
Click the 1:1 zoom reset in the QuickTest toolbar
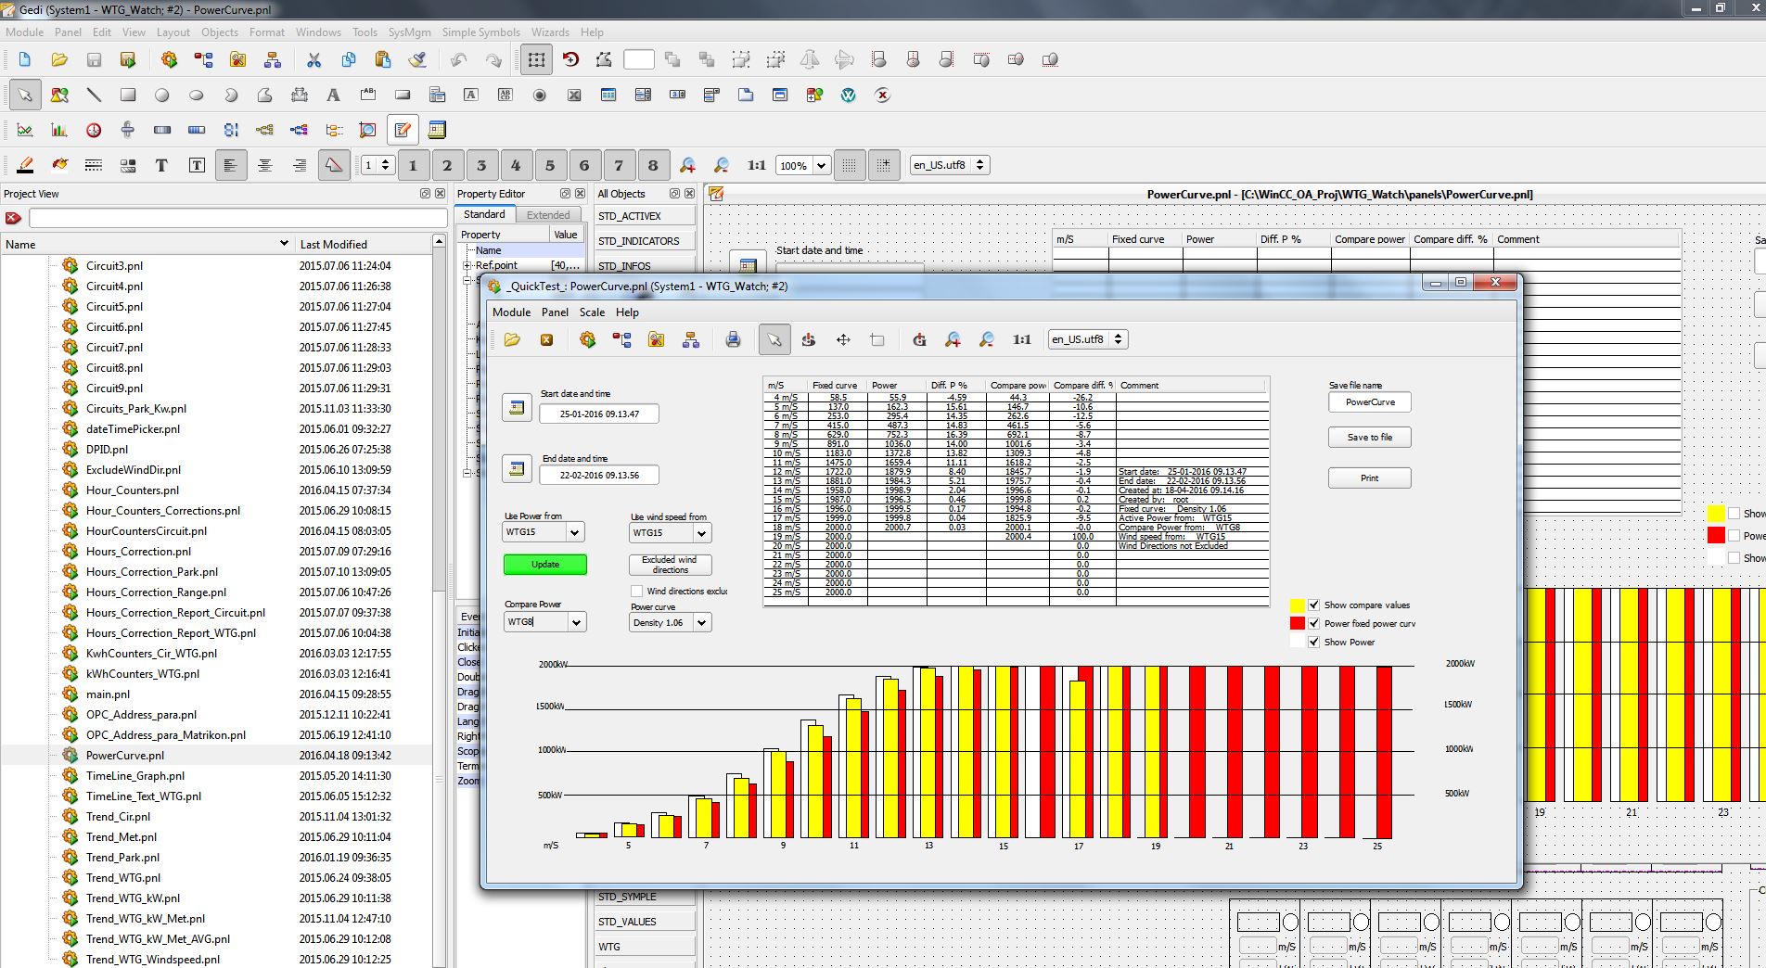[x=1021, y=339]
